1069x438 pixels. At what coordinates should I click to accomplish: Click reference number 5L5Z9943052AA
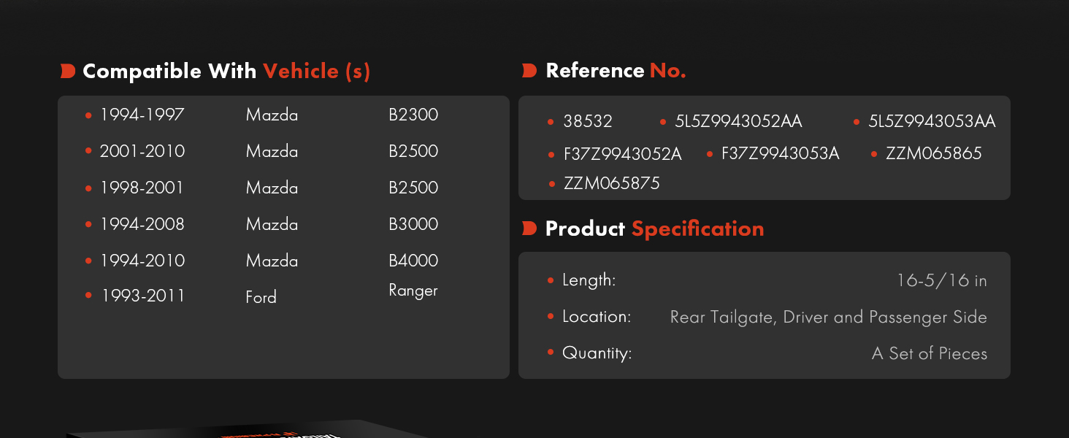(x=738, y=121)
